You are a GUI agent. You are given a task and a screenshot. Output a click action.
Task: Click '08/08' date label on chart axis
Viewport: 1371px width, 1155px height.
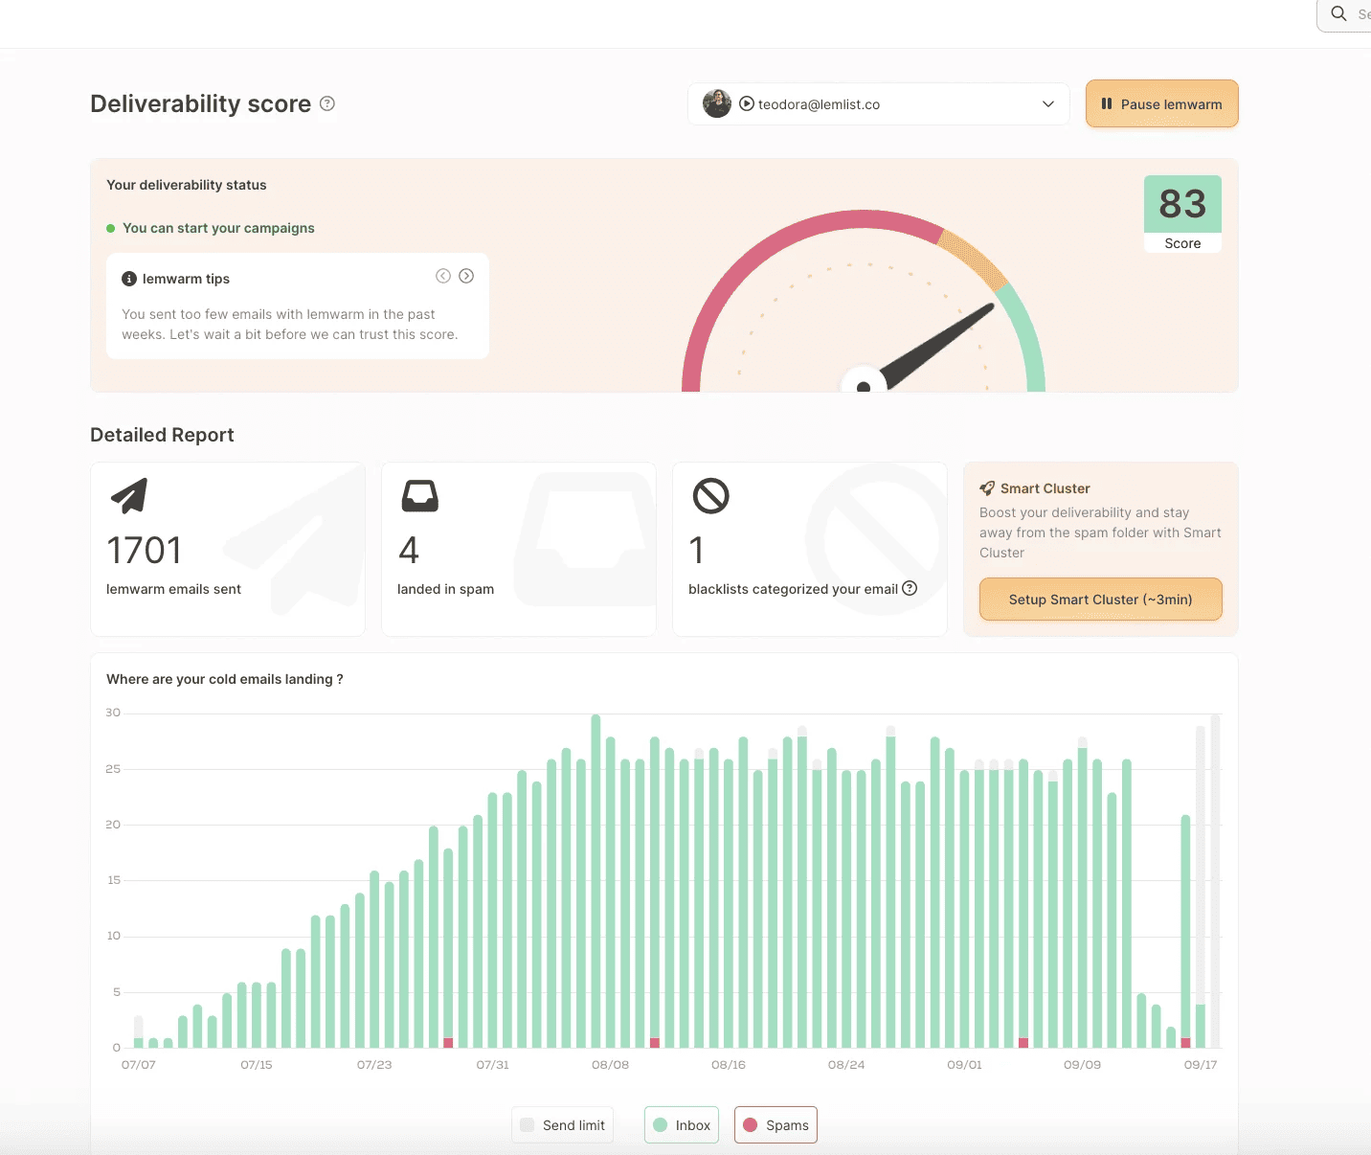pos(610,1065)
